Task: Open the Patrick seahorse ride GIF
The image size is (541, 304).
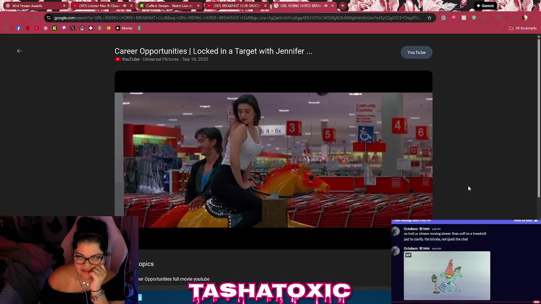Action: point(447,276)
